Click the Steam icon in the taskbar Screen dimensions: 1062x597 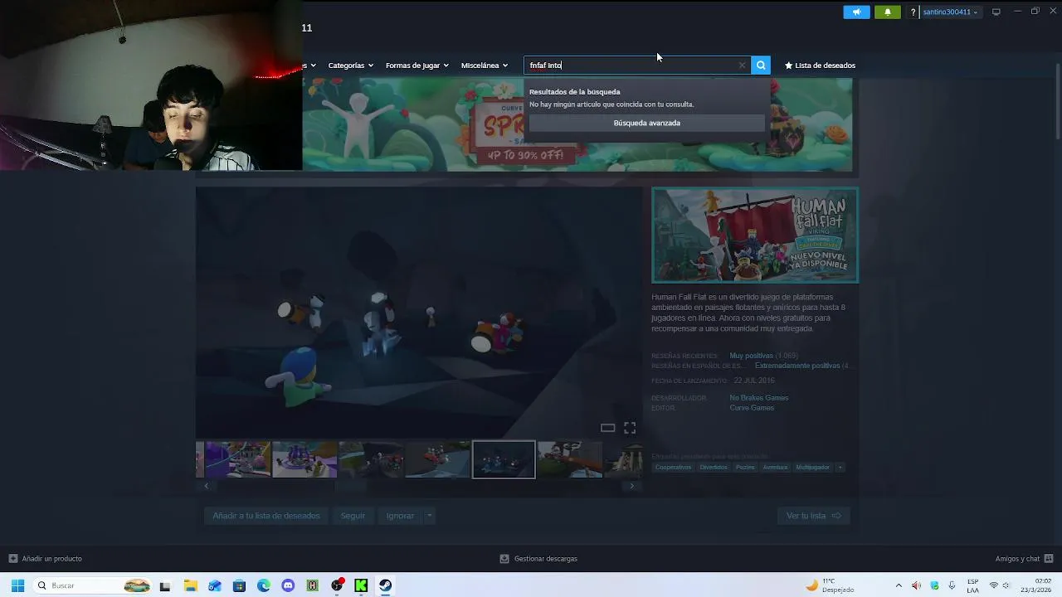386,585
